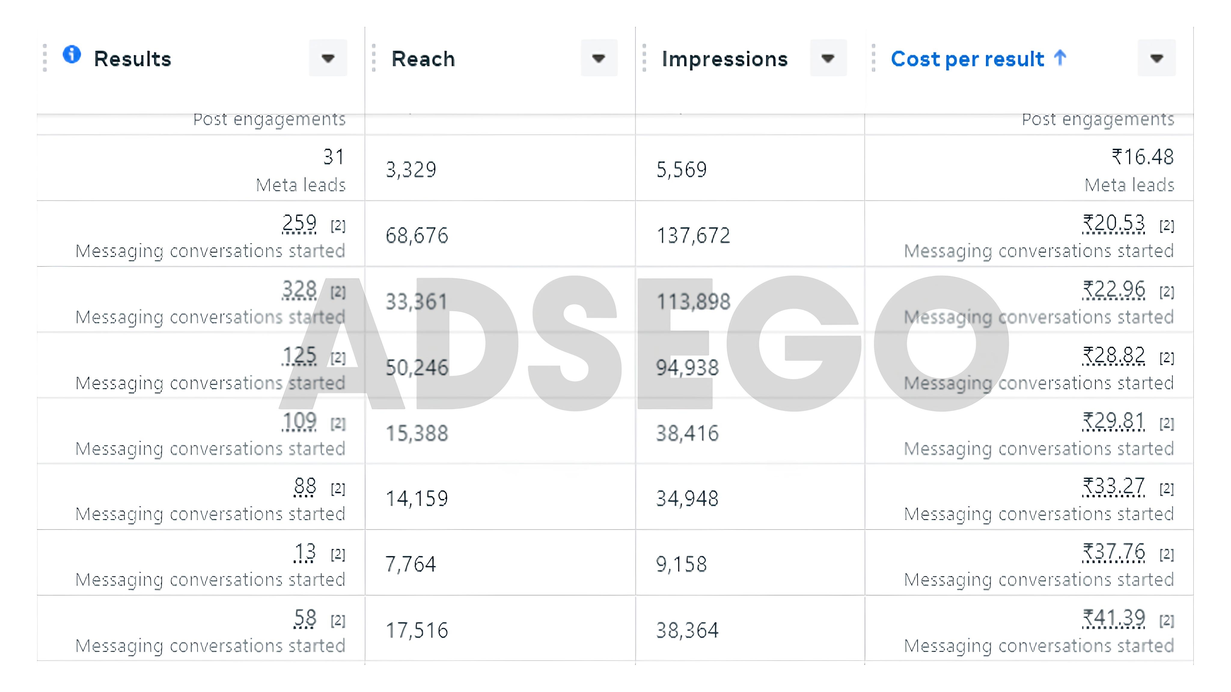Click the 125 results value
This screenshot has width=1231, height=692.
pos(299,355)
